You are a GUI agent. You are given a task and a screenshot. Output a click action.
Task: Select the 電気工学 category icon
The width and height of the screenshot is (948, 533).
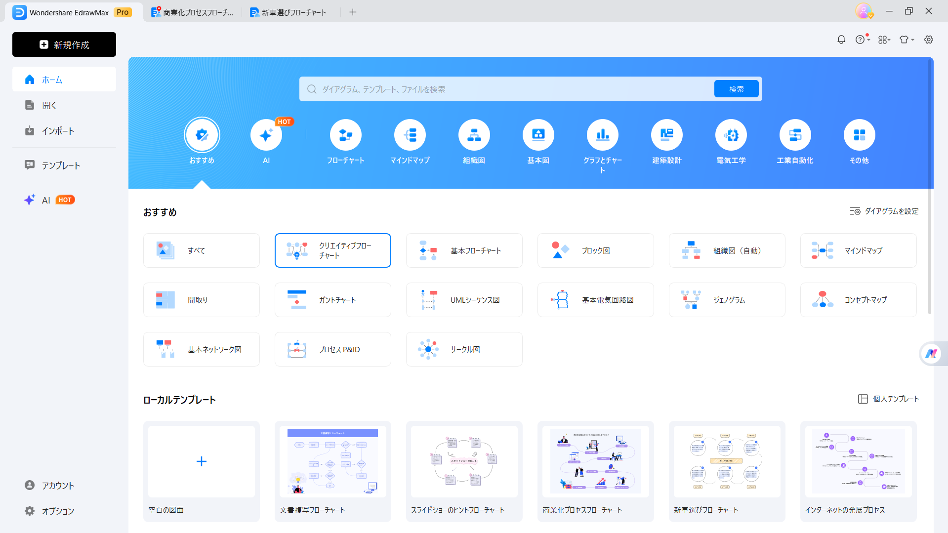[731, 134]
